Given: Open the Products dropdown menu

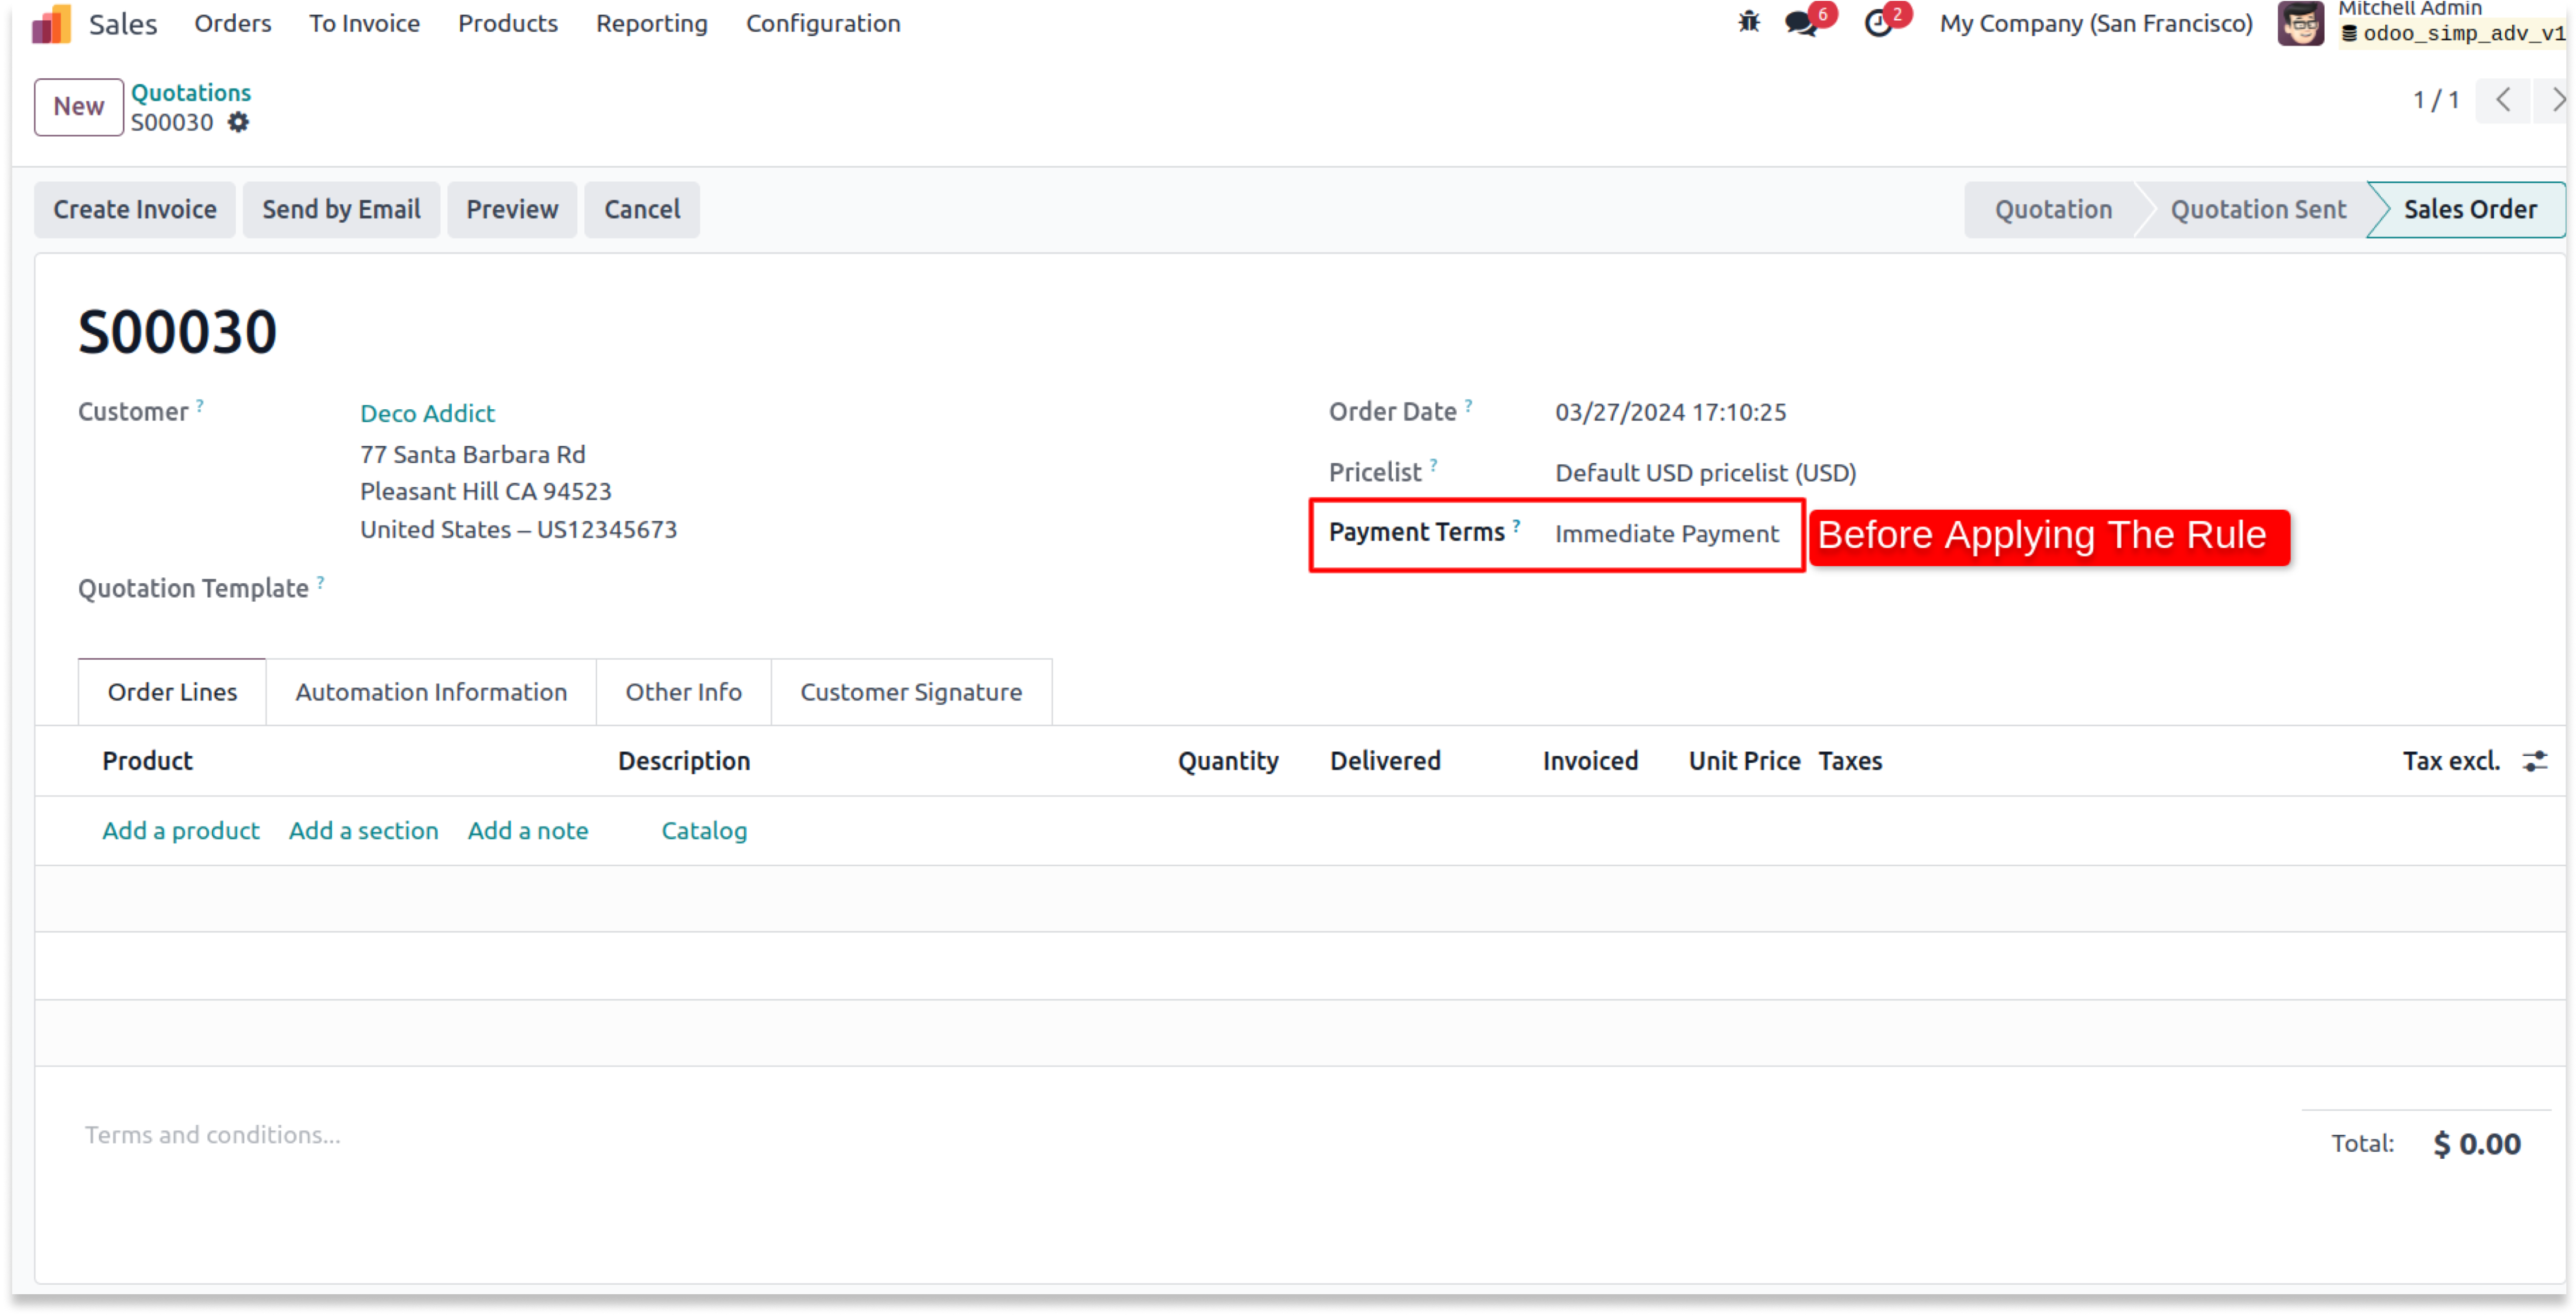Looking at the screenshot, I should [507, 23].
